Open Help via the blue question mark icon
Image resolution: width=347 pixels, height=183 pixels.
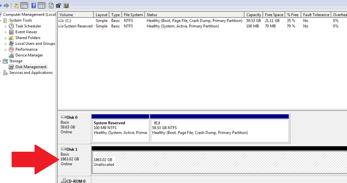33,6
